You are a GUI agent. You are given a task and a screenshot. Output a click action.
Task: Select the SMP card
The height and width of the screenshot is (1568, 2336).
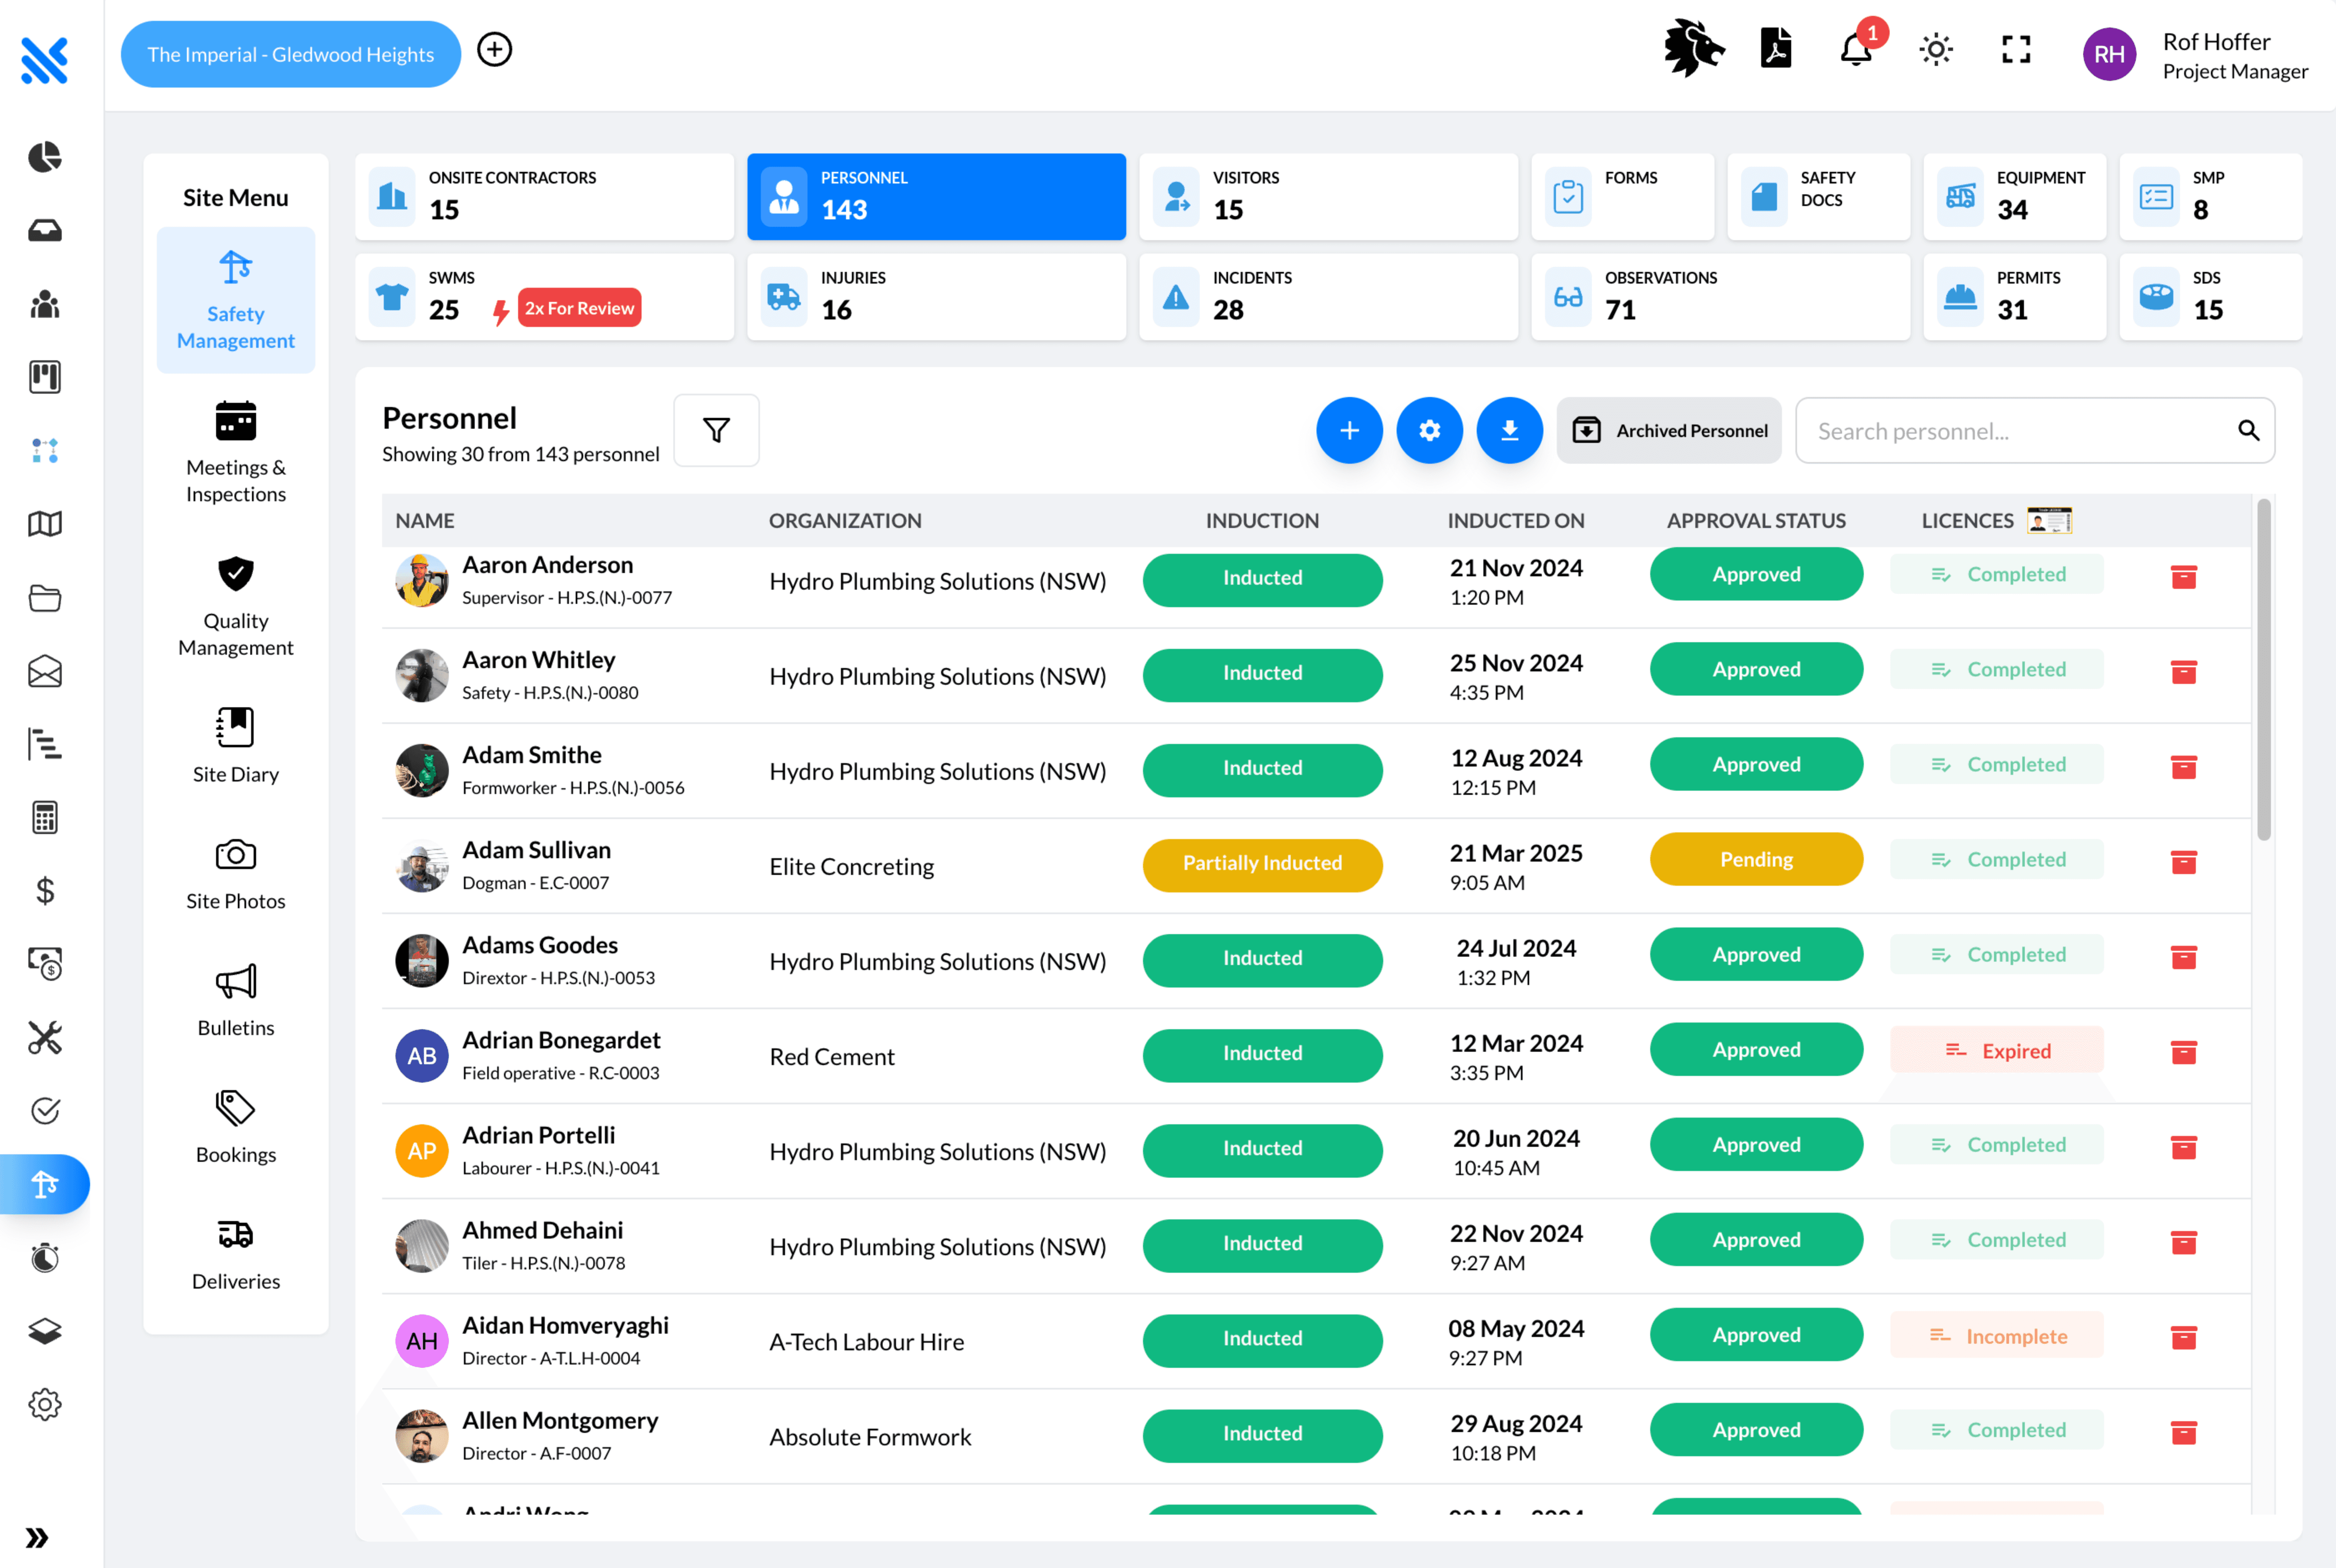[x=2210, y=196]
